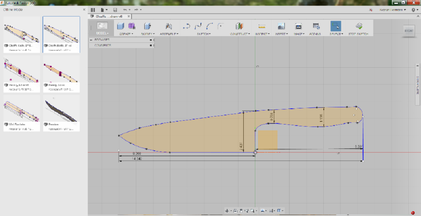421x216 pixels.
Task: Click the Create box solid icon
Action: [x=120, y=26]
